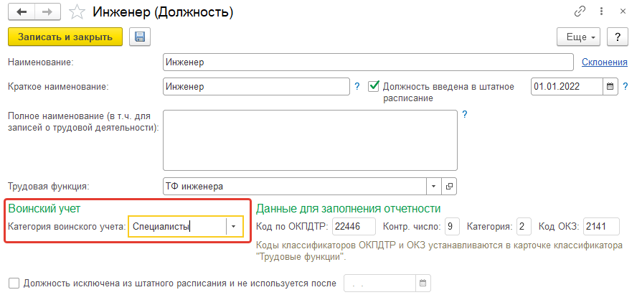Show hint next to Краткое наименование field
Viewport: 637px width, 300px height.
click(357, 86)
